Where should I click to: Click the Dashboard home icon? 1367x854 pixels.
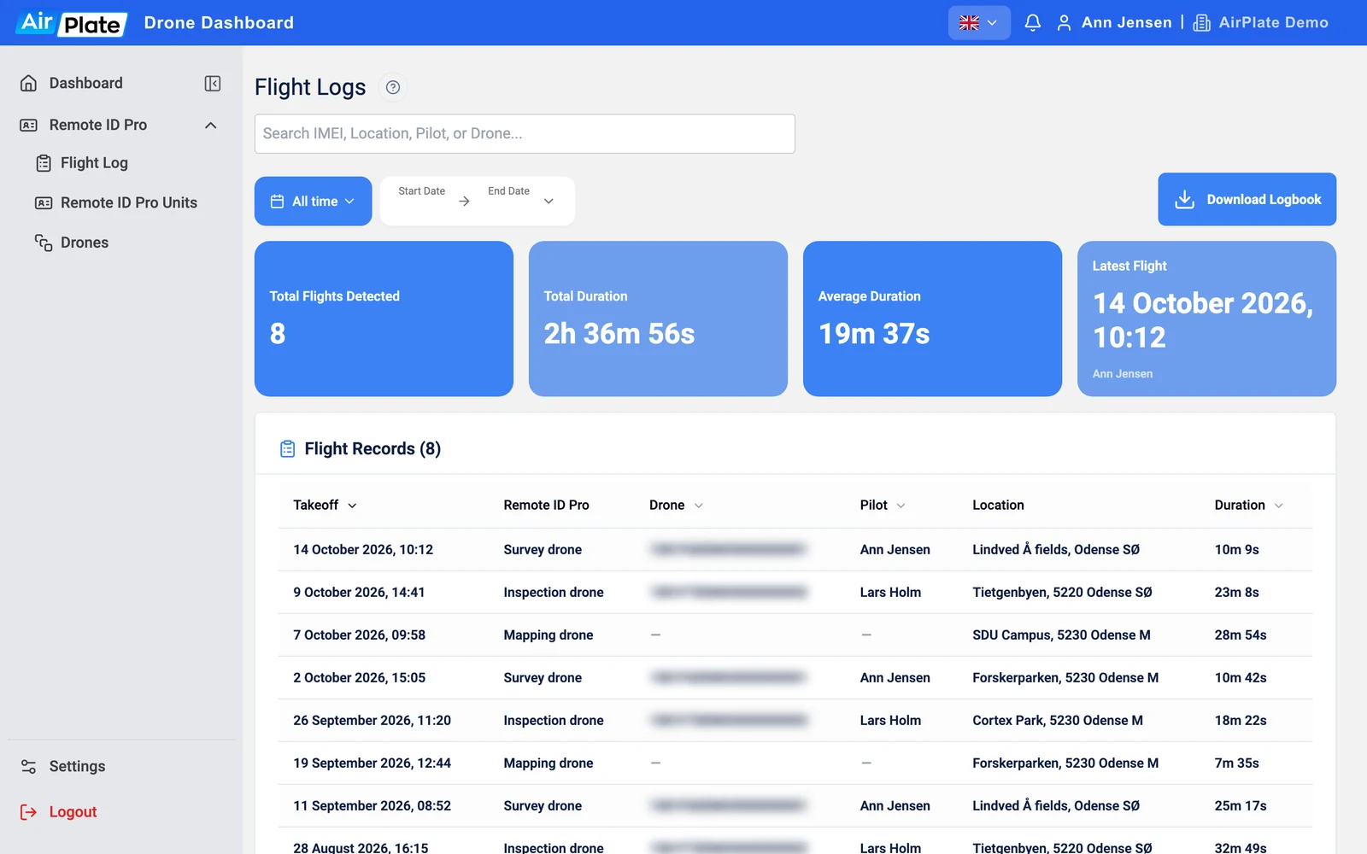28,83
